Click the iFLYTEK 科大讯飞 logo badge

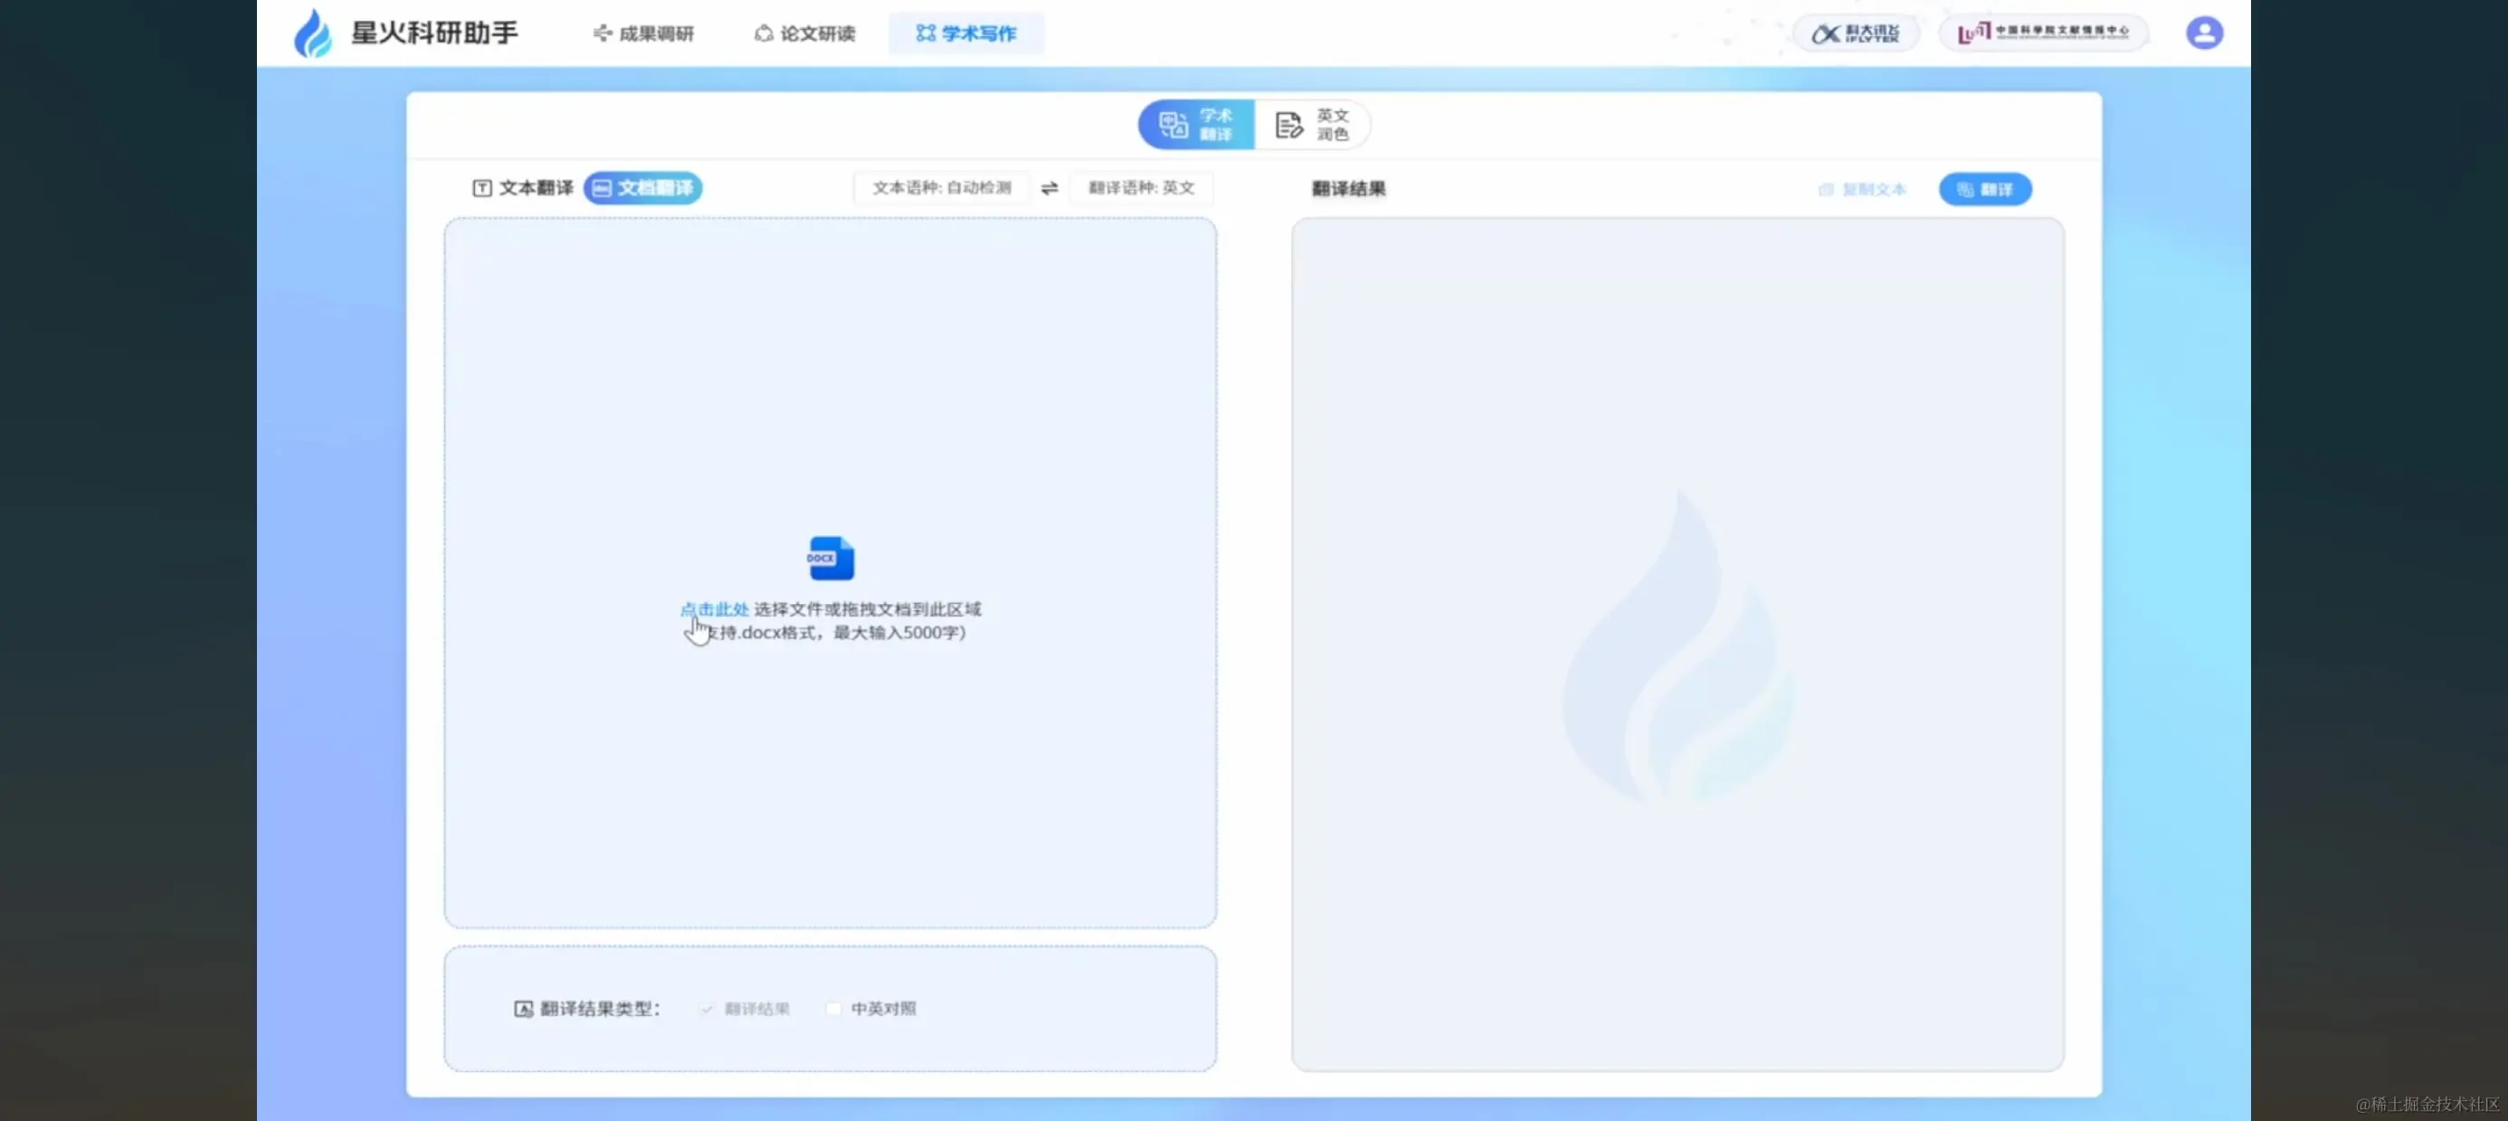[x=1855, y=33]
